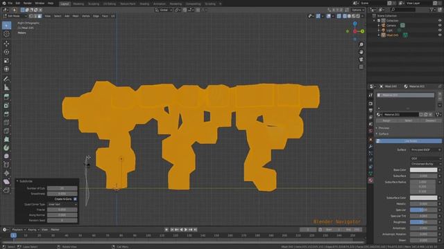The width and height of the screenshot is (444, 249).
Task: Open the Global transform orientation dropdown
Action: point(164,10)
